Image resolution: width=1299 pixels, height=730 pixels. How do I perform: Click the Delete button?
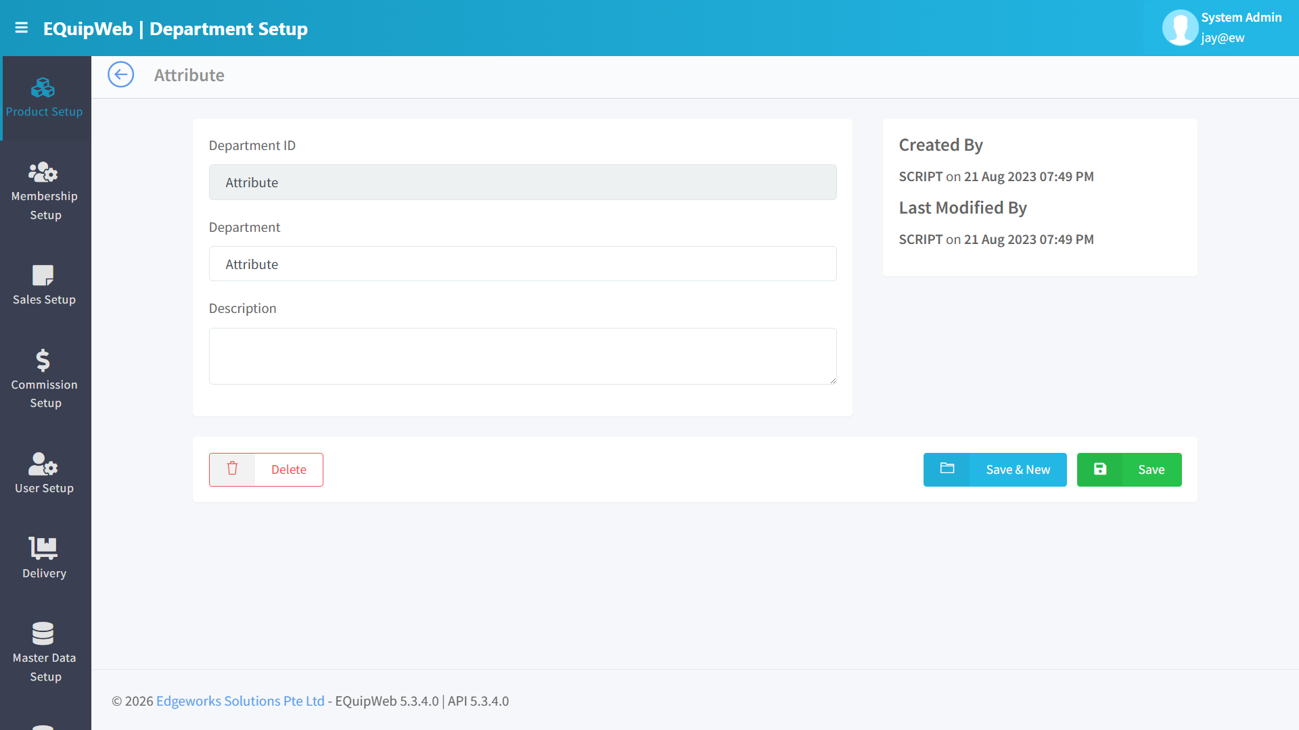coord(266,470)
